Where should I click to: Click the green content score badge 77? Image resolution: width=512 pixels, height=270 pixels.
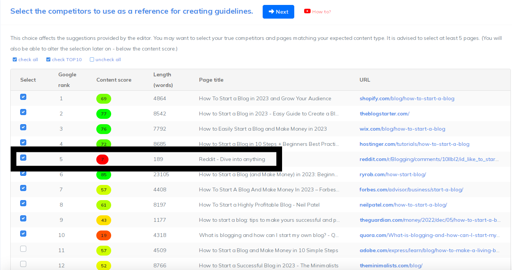coord(104,114)
